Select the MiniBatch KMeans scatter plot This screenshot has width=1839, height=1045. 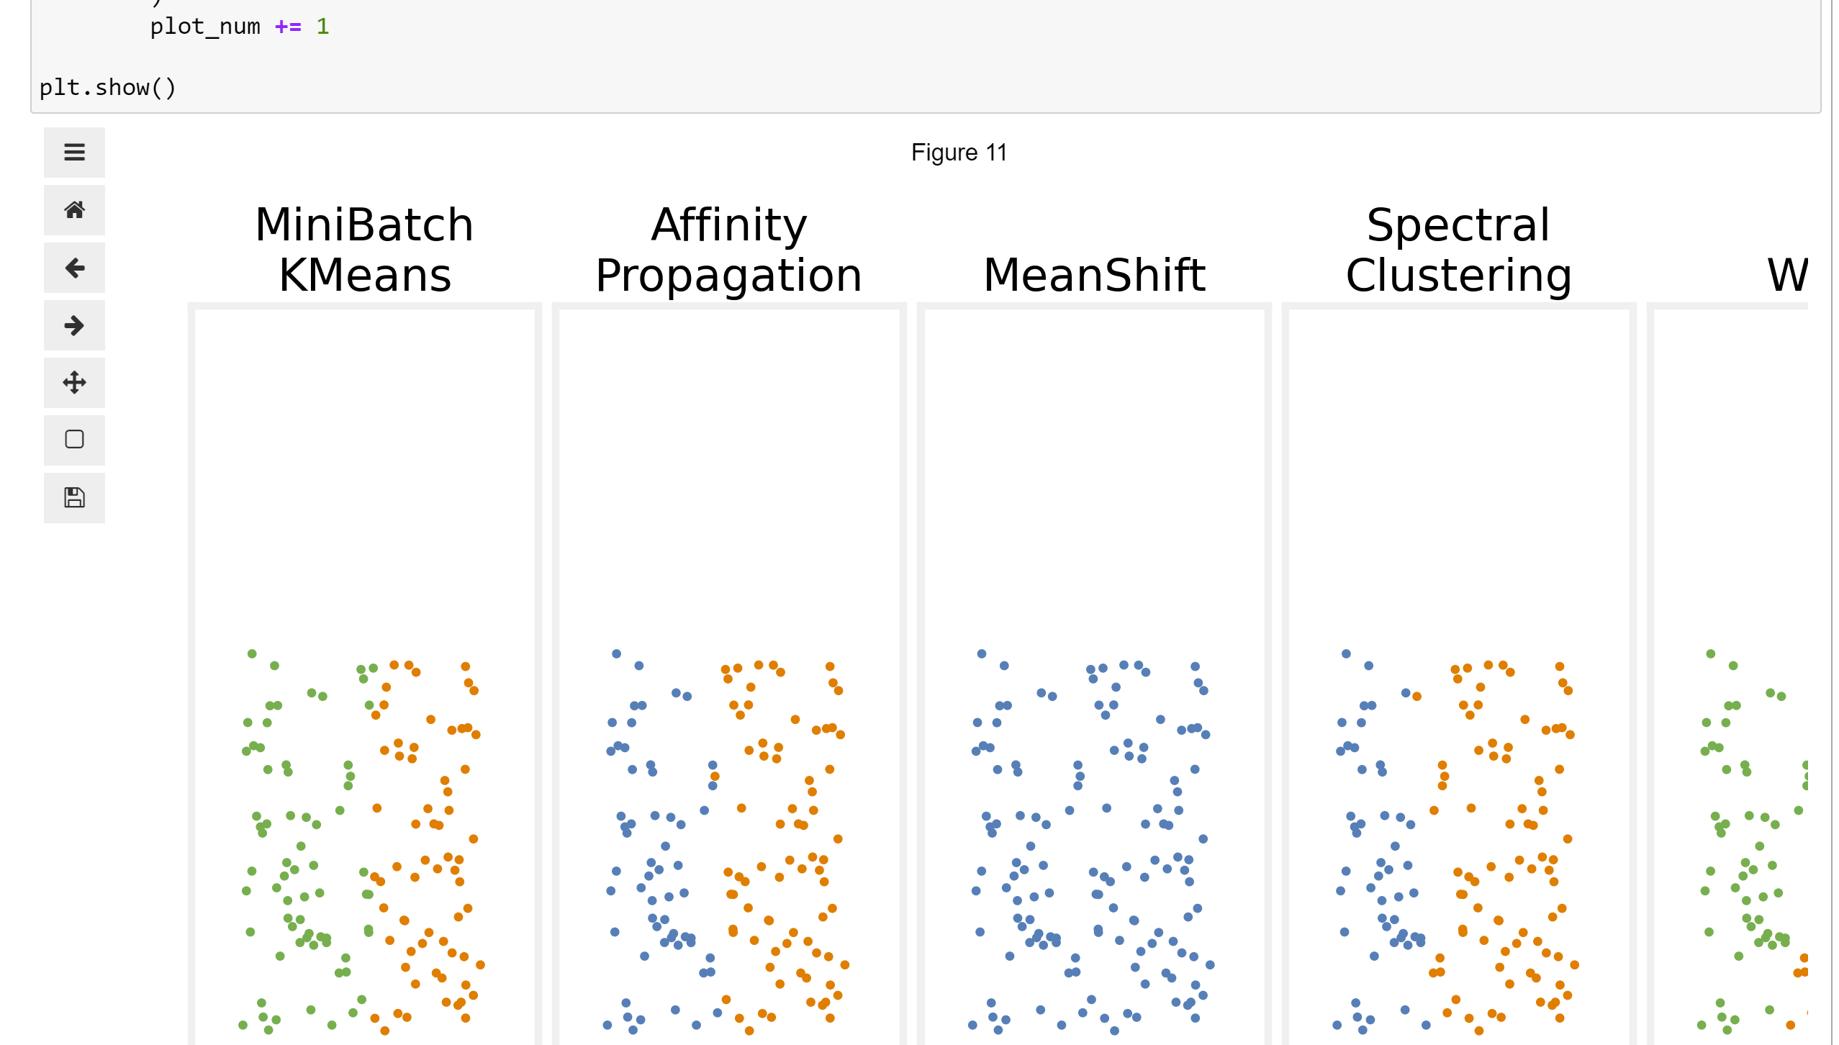(x=365, y=677)
